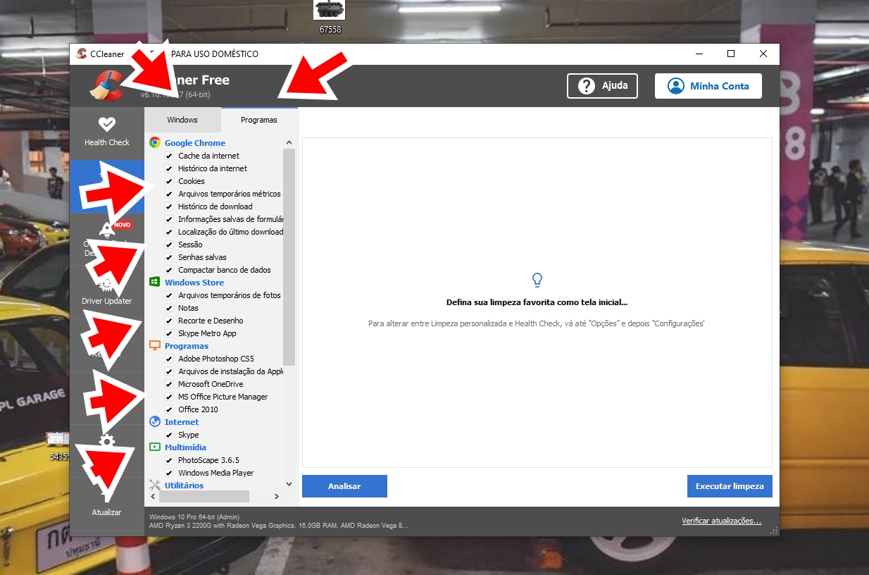Uncheck Skype under Internet
The image size is (869, 575).
click(x=169, y=435)
